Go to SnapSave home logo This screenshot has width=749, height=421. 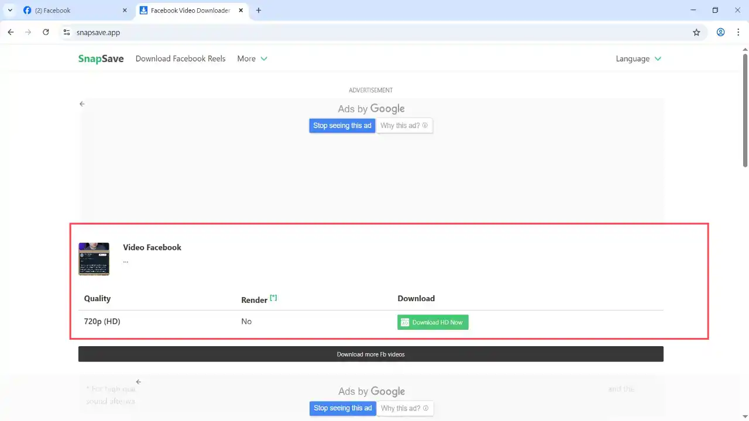point(101,58)
